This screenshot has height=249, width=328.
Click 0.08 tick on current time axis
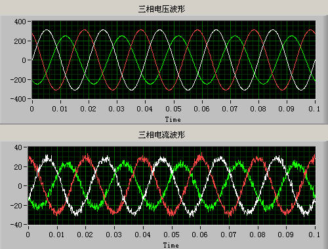[257, 235]
